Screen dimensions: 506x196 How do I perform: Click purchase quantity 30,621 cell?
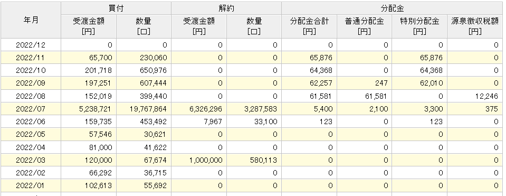pyautogui.click(x=144, y=135)
